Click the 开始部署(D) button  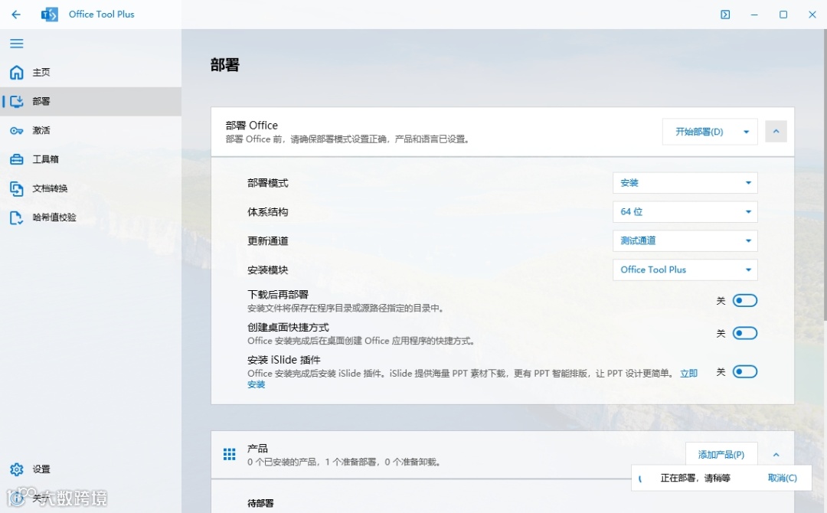point(699,132)
